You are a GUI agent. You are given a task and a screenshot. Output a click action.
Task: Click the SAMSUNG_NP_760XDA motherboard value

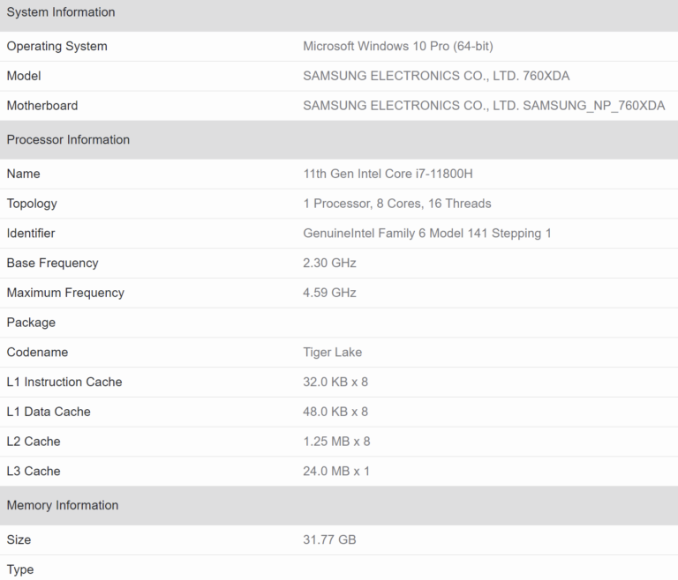point(484,106)
